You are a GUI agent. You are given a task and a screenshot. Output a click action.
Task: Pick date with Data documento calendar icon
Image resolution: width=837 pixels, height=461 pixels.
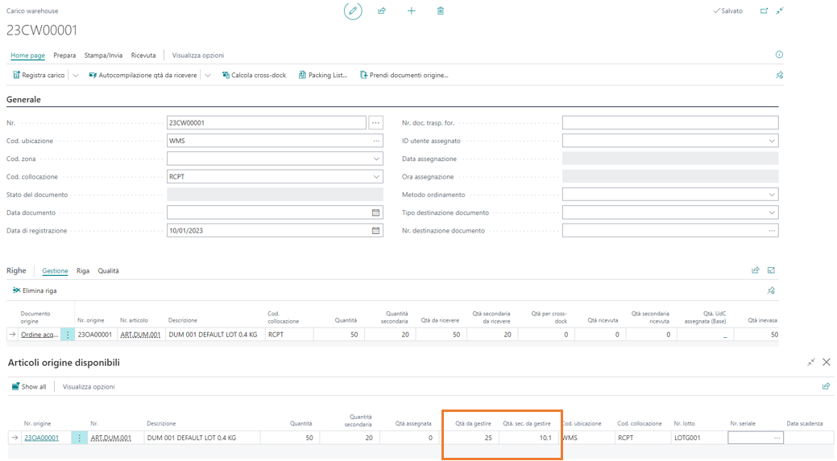click(x=375, y=212)
